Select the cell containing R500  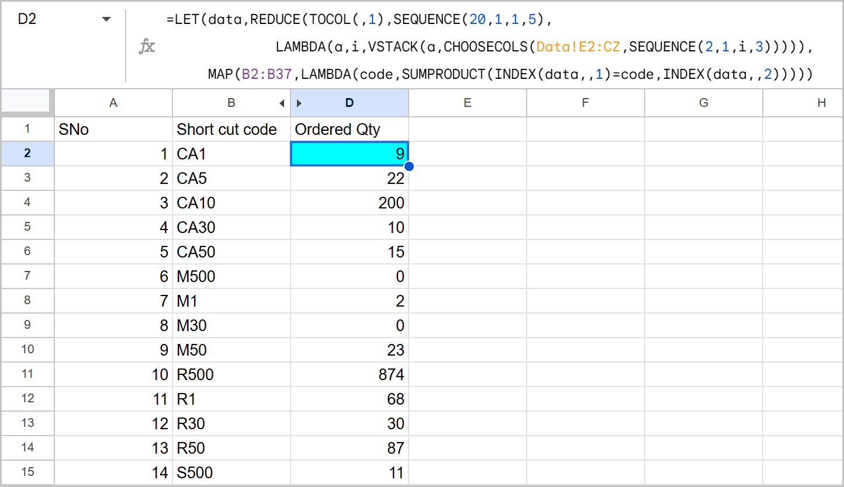(231, 374)
